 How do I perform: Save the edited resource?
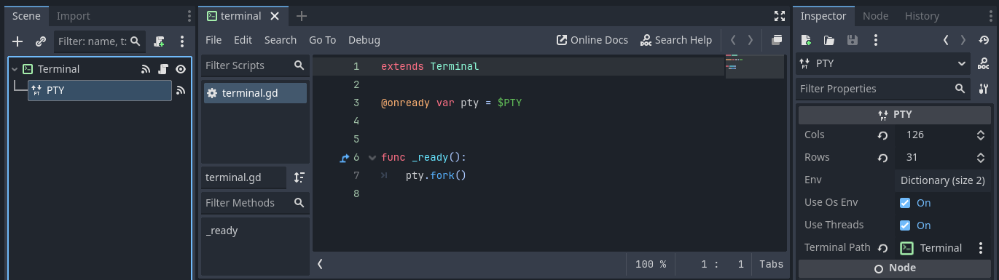(x=852, y=40)
